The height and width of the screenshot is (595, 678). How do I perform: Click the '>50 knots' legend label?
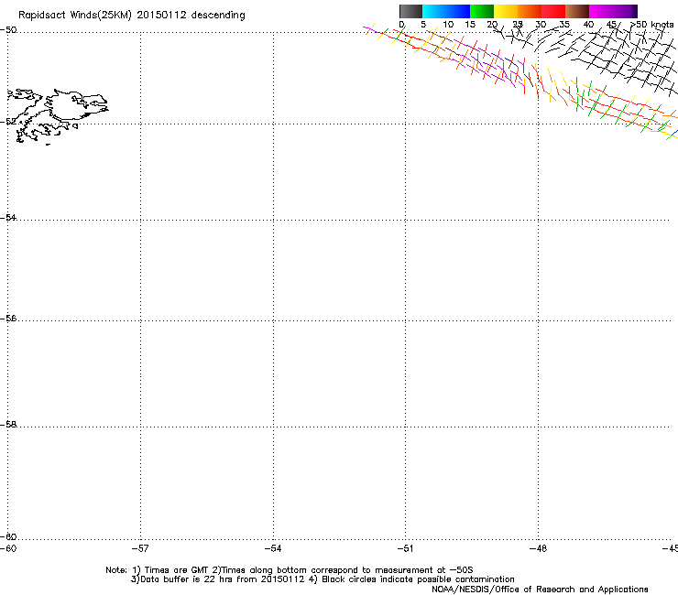point(652,24)
